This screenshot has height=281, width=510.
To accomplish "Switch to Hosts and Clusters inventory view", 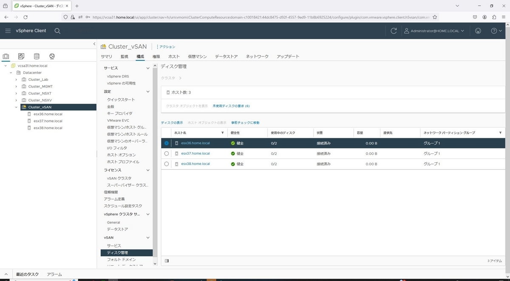I will pyautogui.click(x=6, y=56).
